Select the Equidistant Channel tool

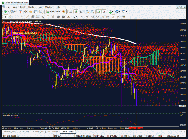click(32, 17)
